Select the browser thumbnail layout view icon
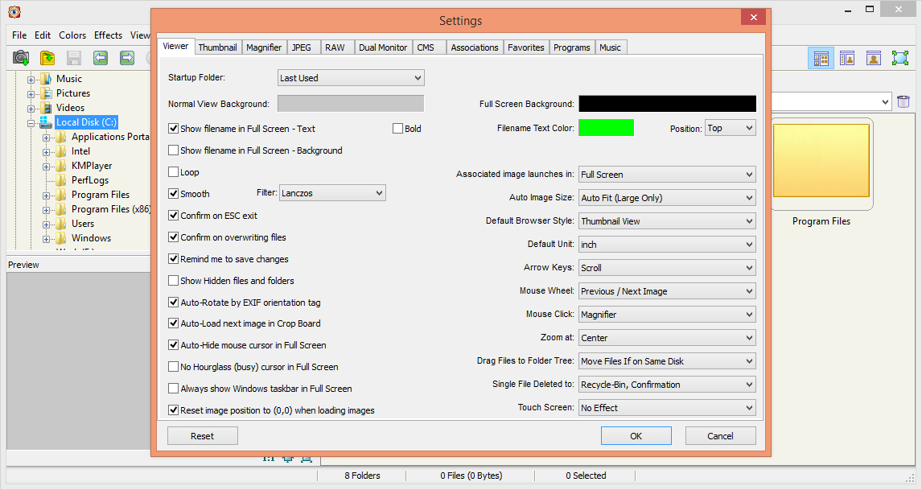 pos(821,58)
